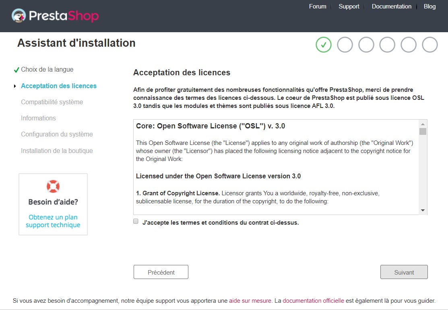Click the Précédent button

[x=161, y=272]
